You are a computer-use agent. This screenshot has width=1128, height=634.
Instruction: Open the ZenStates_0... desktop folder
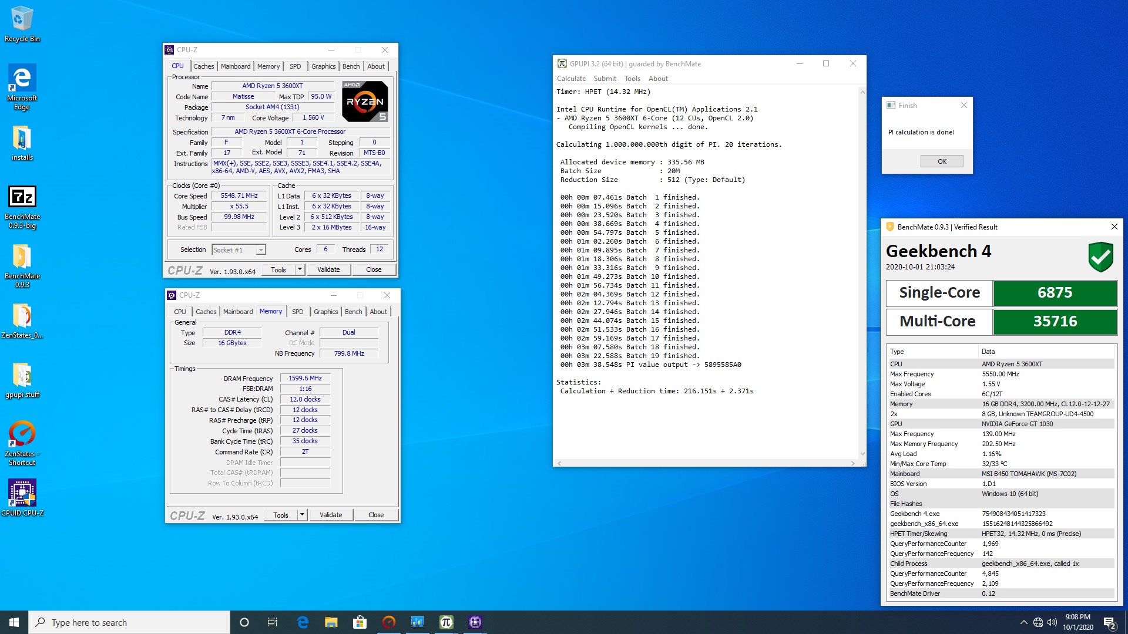22,321
